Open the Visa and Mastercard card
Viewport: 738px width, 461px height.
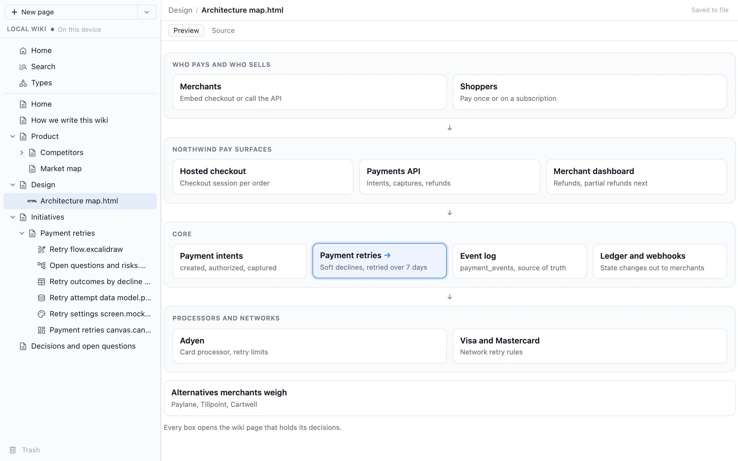590,346
